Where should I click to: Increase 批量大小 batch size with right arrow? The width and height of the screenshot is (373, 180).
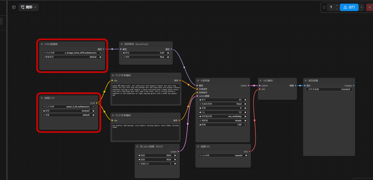click(175, 164)
